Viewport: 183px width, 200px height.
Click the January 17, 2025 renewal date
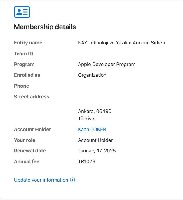[x=97, y=151]
